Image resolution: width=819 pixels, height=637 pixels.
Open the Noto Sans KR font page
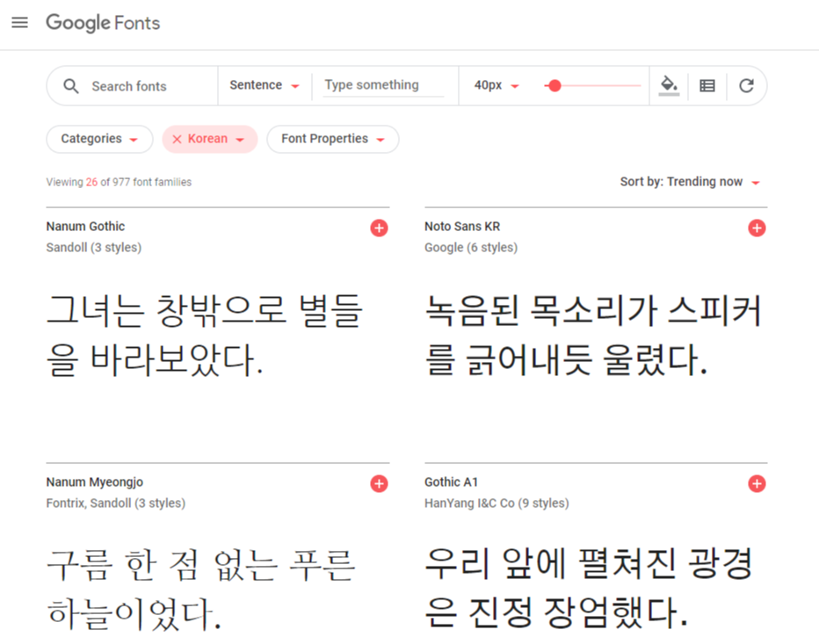[462, 227]
